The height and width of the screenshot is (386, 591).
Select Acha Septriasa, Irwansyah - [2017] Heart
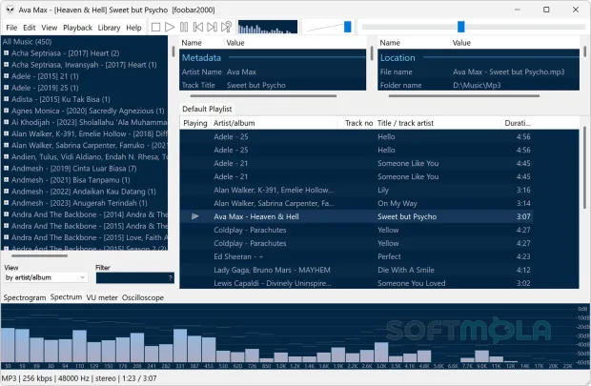(84, 65)
